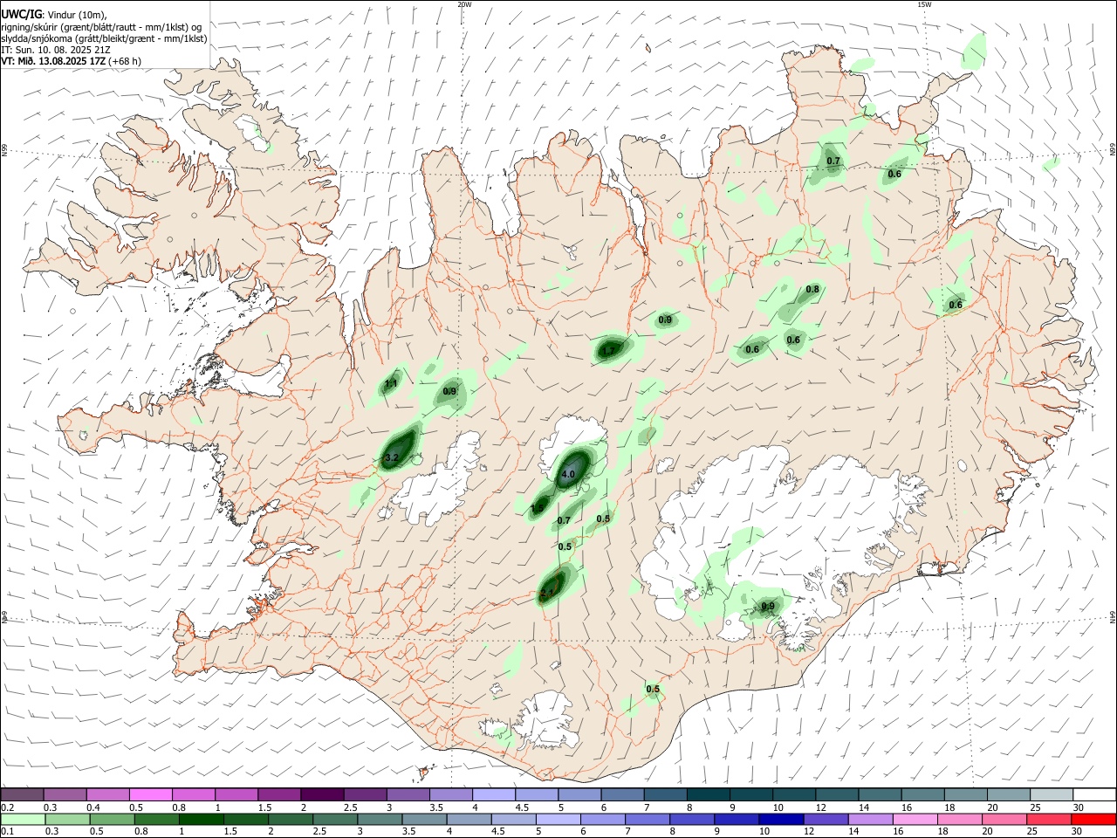Click the 0.5 value near the south coast
The image size is (1117, 838).
[x=653, y=690]
